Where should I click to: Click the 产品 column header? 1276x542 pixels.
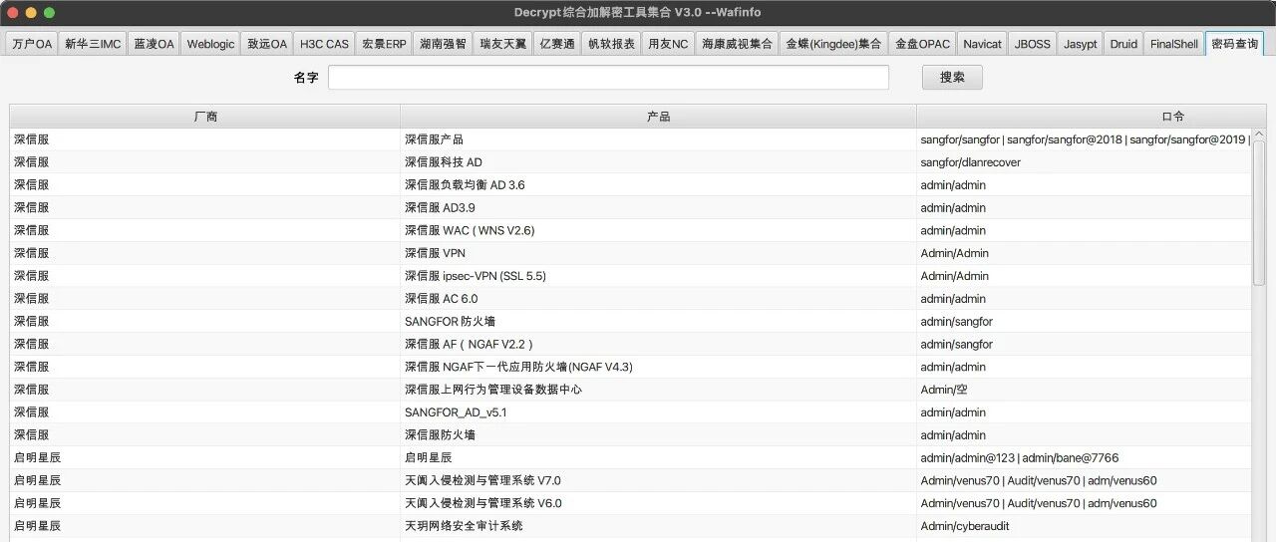click(x=659, y=116)
